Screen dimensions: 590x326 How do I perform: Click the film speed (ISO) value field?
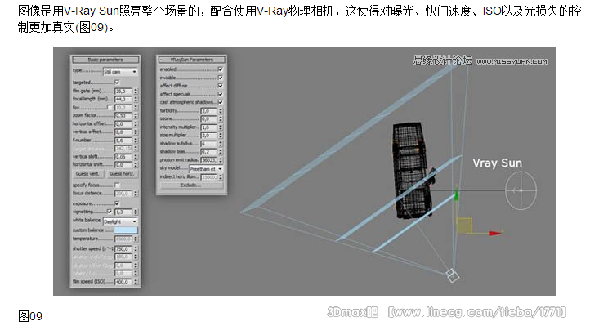click(x=123, y=281)
